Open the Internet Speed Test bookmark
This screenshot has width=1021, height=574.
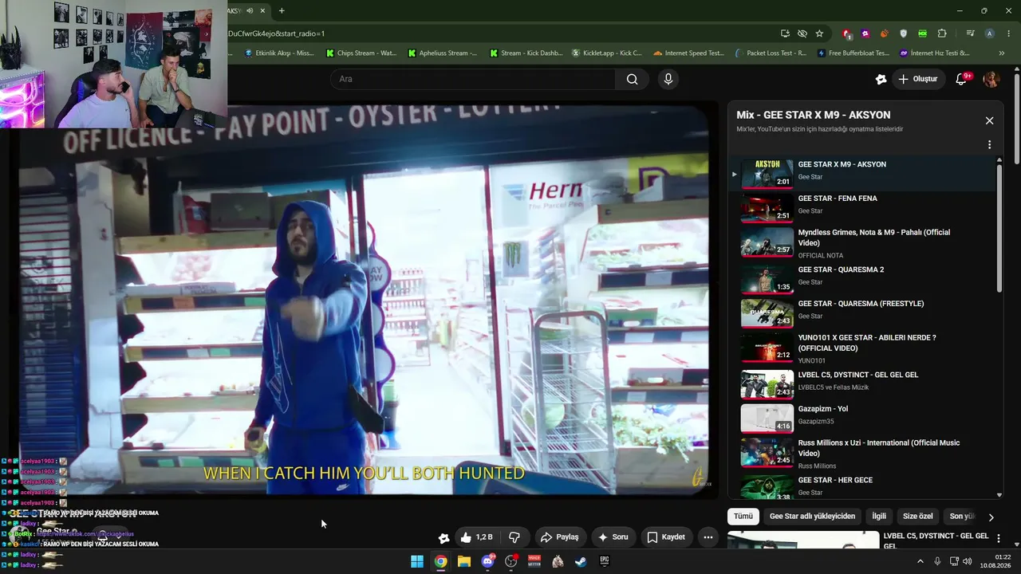pos(688,53)
